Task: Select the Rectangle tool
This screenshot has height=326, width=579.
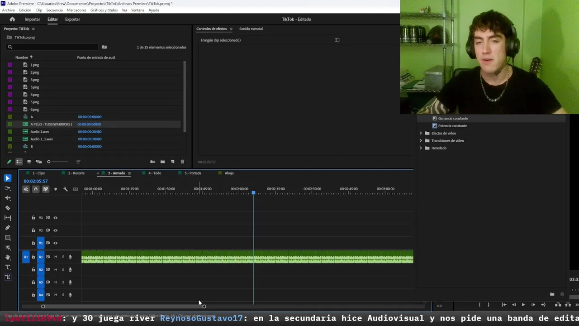Action: click(8, 238)
